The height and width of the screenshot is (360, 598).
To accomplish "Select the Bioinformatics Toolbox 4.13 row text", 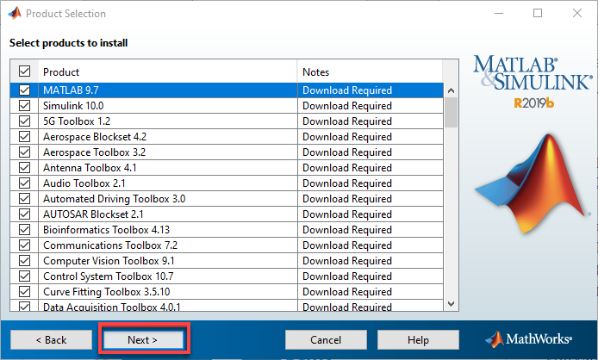I will (x=106, y=230).
